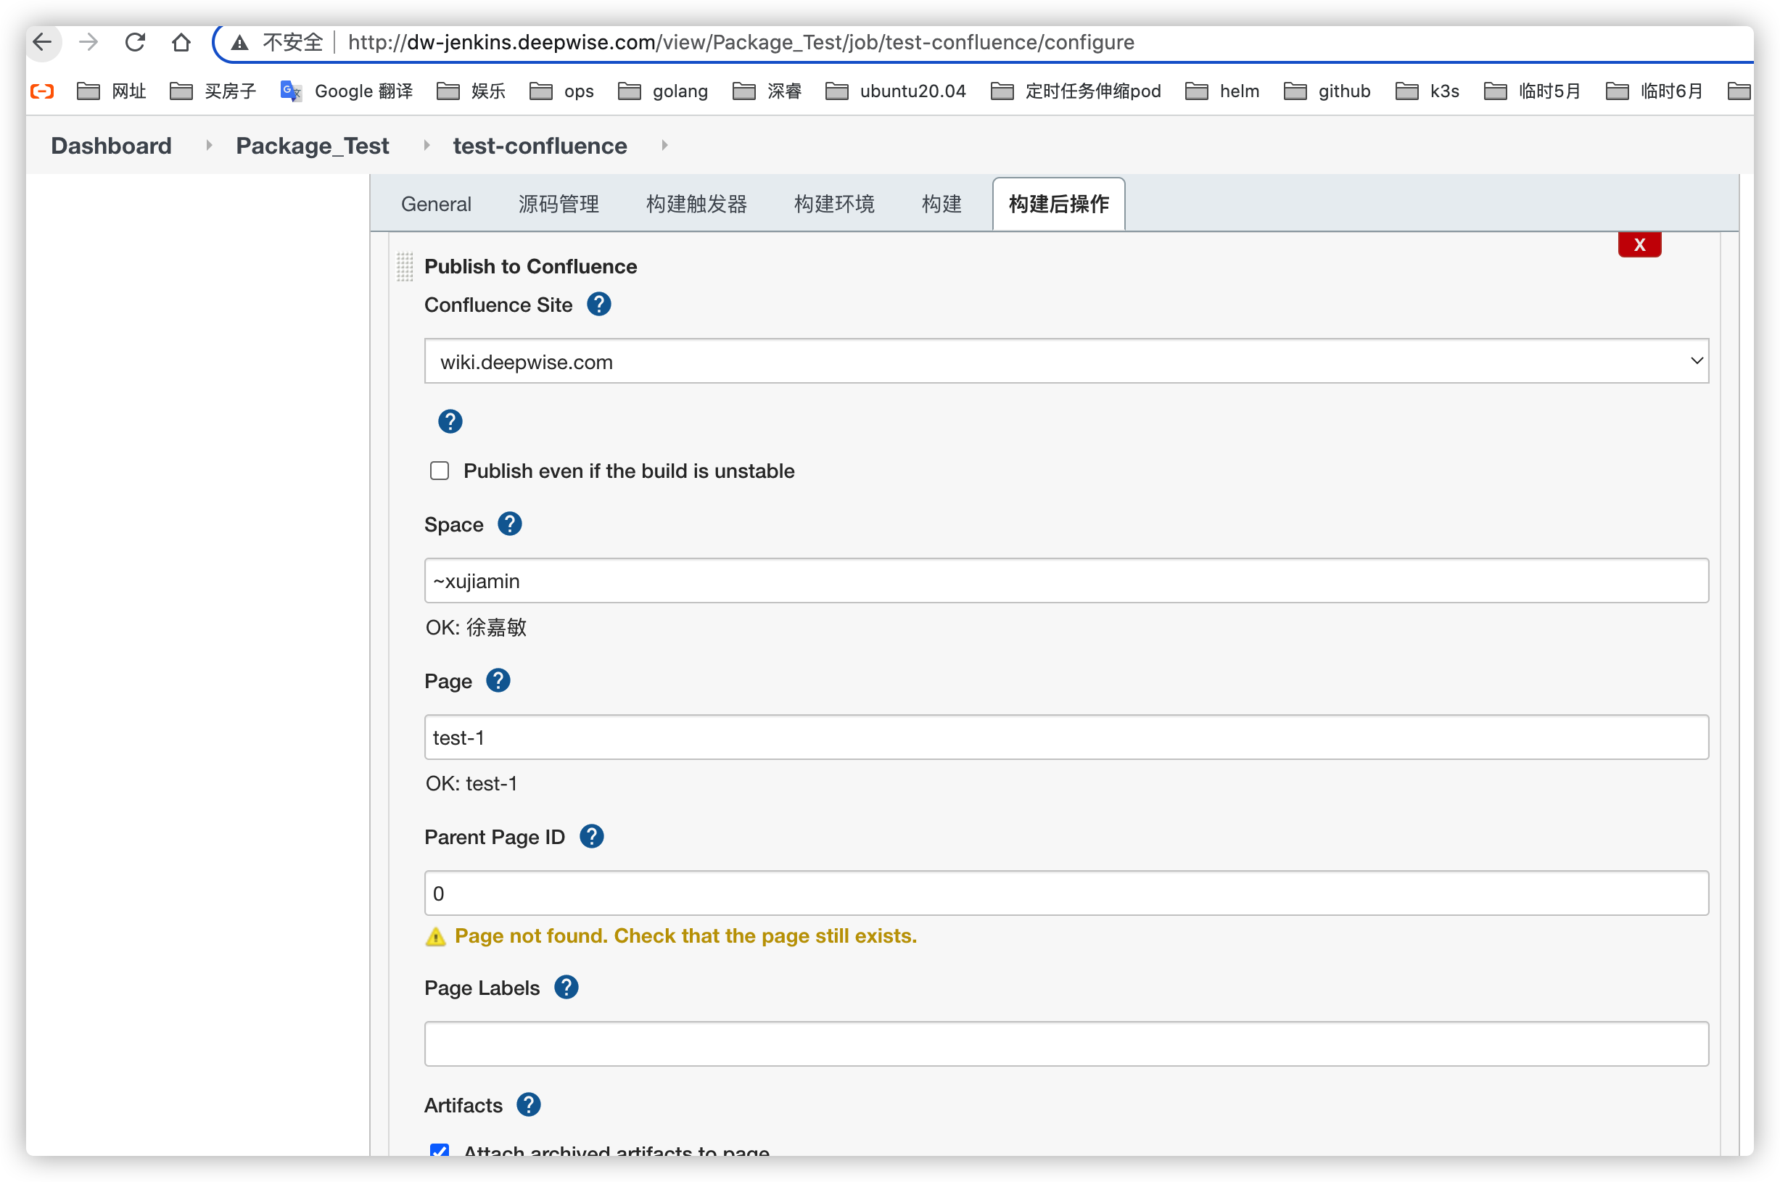Open the 娱乐 bookmark folder
Viewport: 1780px width, 1182px height.
471,91
